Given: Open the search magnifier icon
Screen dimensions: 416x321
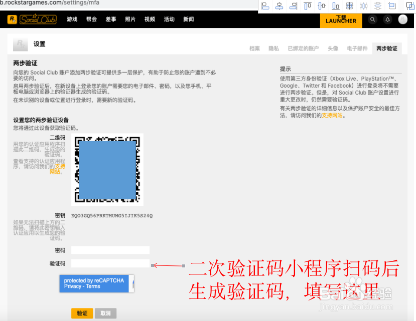Looking at the screenshot, I should [x=372, y=20].
